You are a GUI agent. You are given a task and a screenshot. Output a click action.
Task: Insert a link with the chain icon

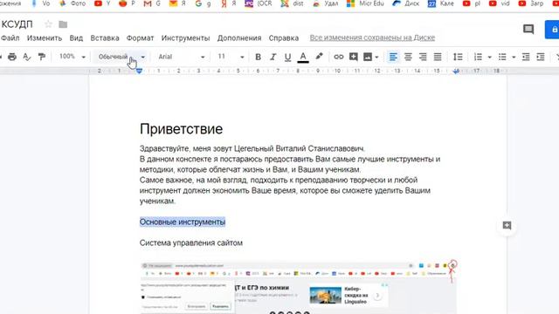tap(338, 57)
